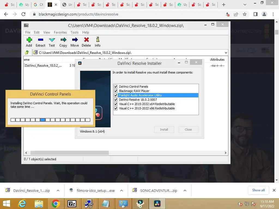Click Show all downloads button
Screen dimensions: 279x209
pyautogui.click(x=258, y=190)
